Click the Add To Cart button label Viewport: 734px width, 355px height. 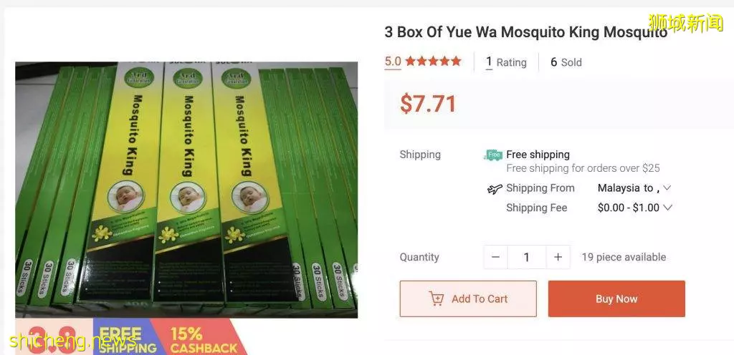click(x=480, y=299)
